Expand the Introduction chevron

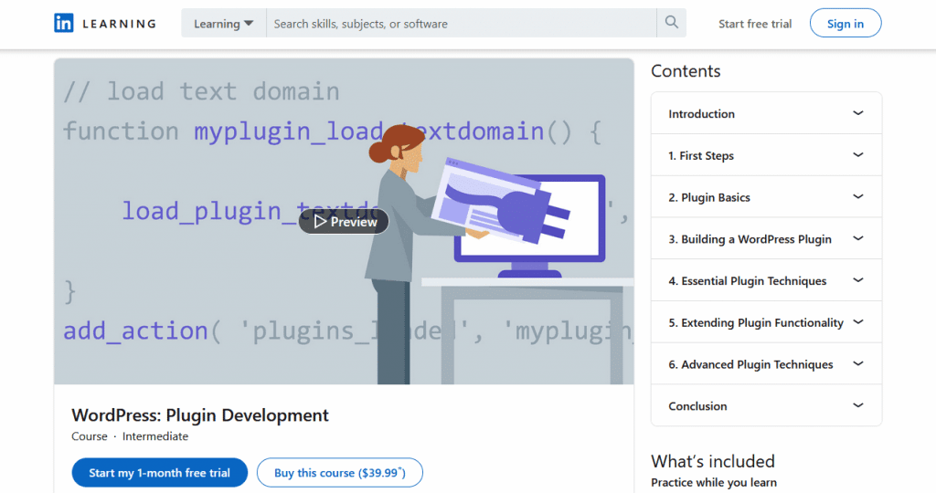point(857,113)
